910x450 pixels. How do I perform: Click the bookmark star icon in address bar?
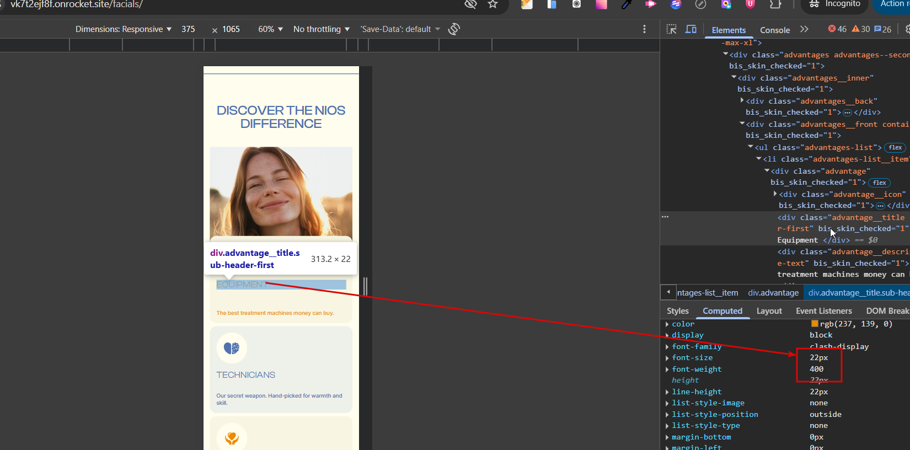pyautogui.click(x=493, y=4)
